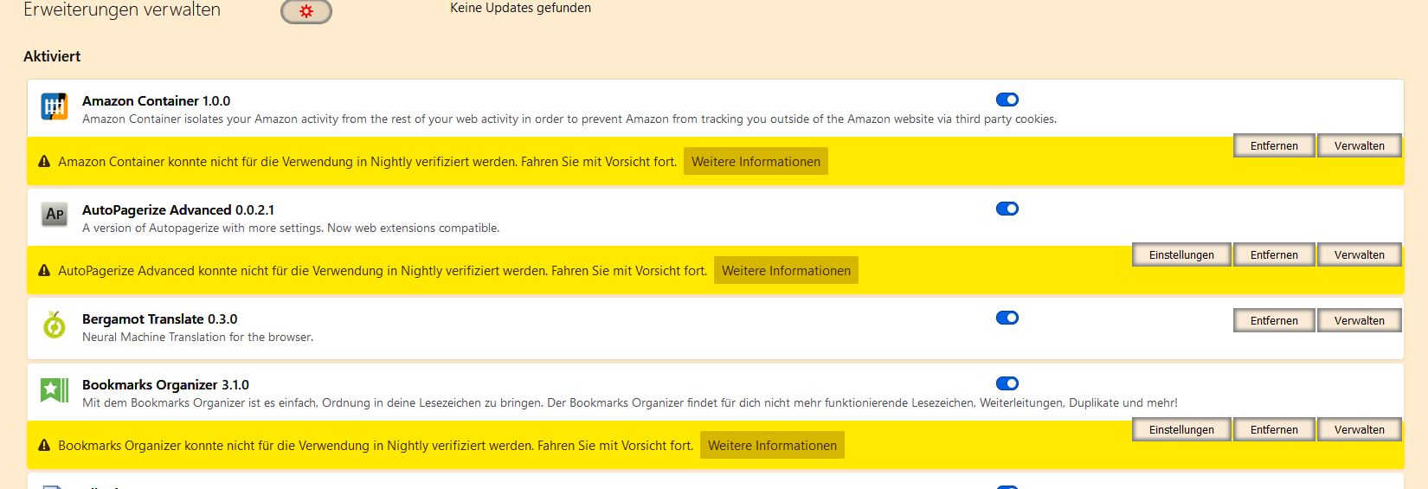
Task: Open Einstellungen for Bookmarks Organizer
Action: click(x=1181, y=430)
